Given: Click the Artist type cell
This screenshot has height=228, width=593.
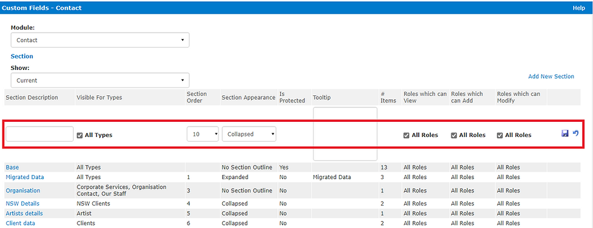Looking at the screenshot, I should tap(84, 214).
